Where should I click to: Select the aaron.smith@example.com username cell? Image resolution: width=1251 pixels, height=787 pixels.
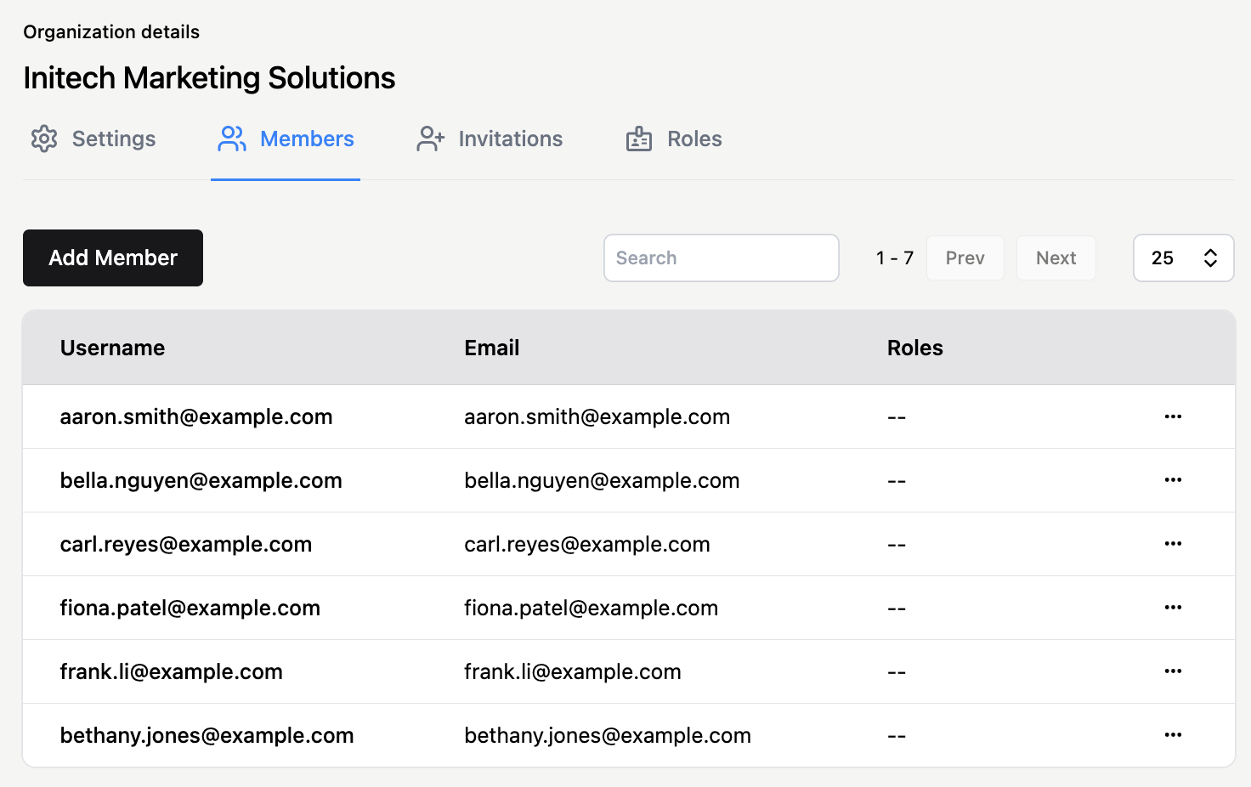point(196,416)
